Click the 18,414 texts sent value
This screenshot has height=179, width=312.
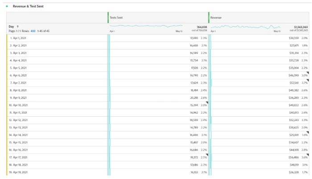(x=194, y=90)
